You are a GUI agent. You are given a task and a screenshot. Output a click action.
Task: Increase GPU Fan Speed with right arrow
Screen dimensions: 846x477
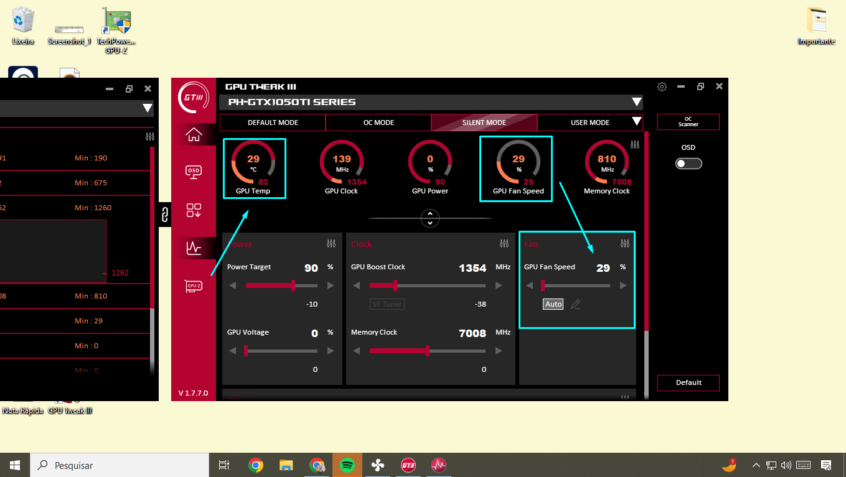point(623,285)
